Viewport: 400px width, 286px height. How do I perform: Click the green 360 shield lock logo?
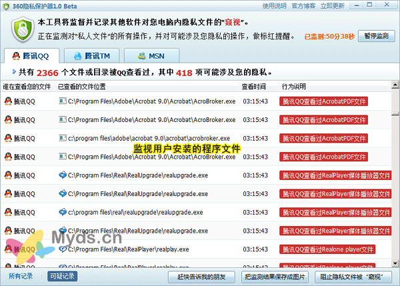tap(23, 29)
